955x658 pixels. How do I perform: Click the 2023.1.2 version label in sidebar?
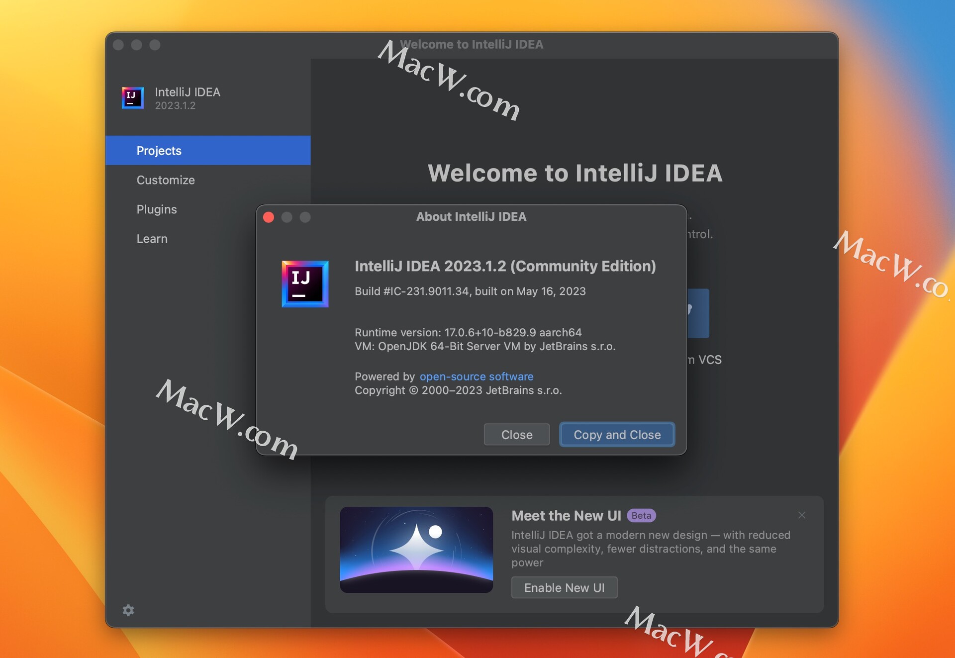pos(175,105)
